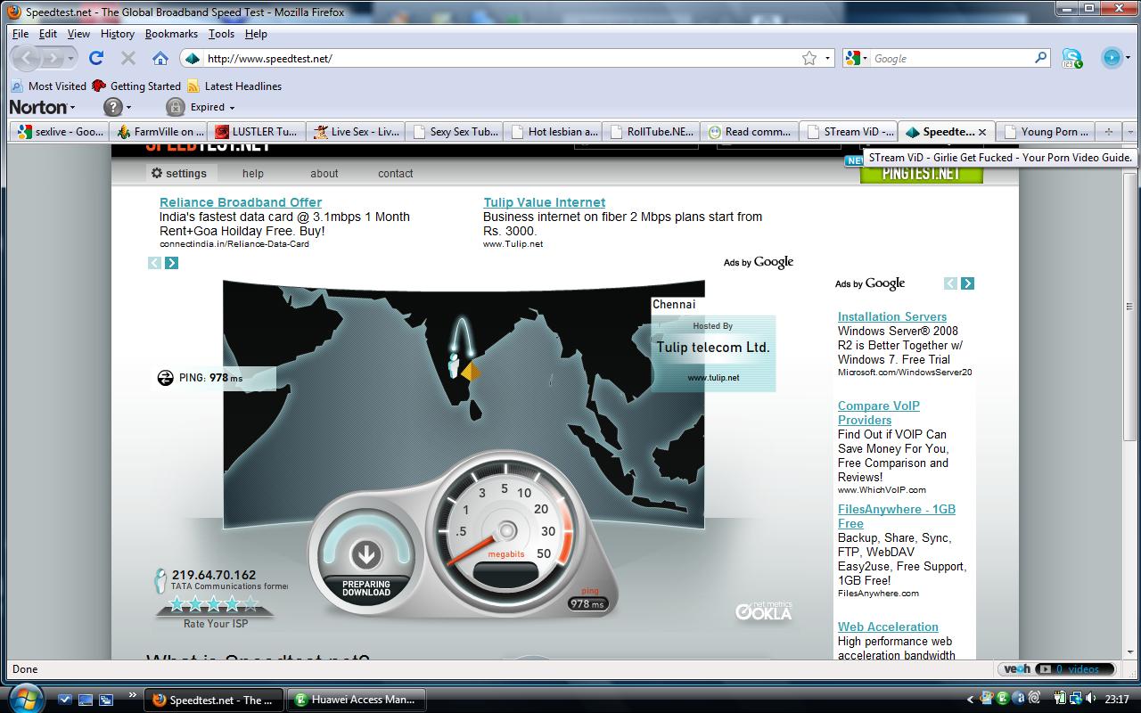
Task: Show previous top banner ads arrow
Action: (x=155, y=263)
